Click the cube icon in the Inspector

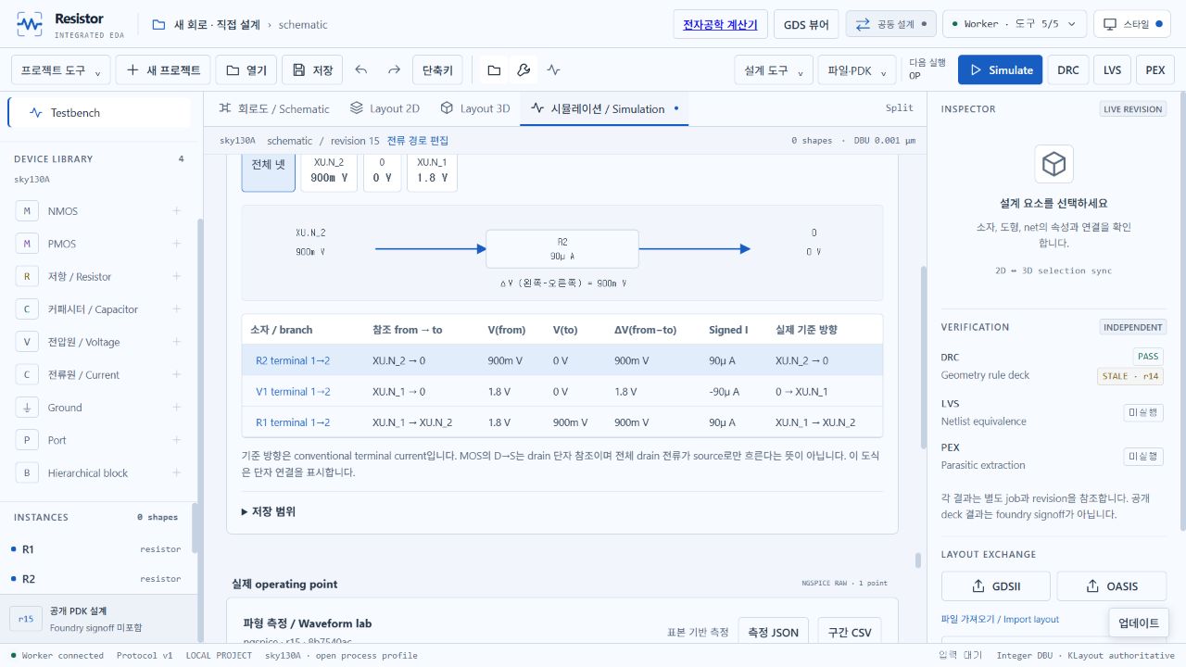pos(1054,164)
